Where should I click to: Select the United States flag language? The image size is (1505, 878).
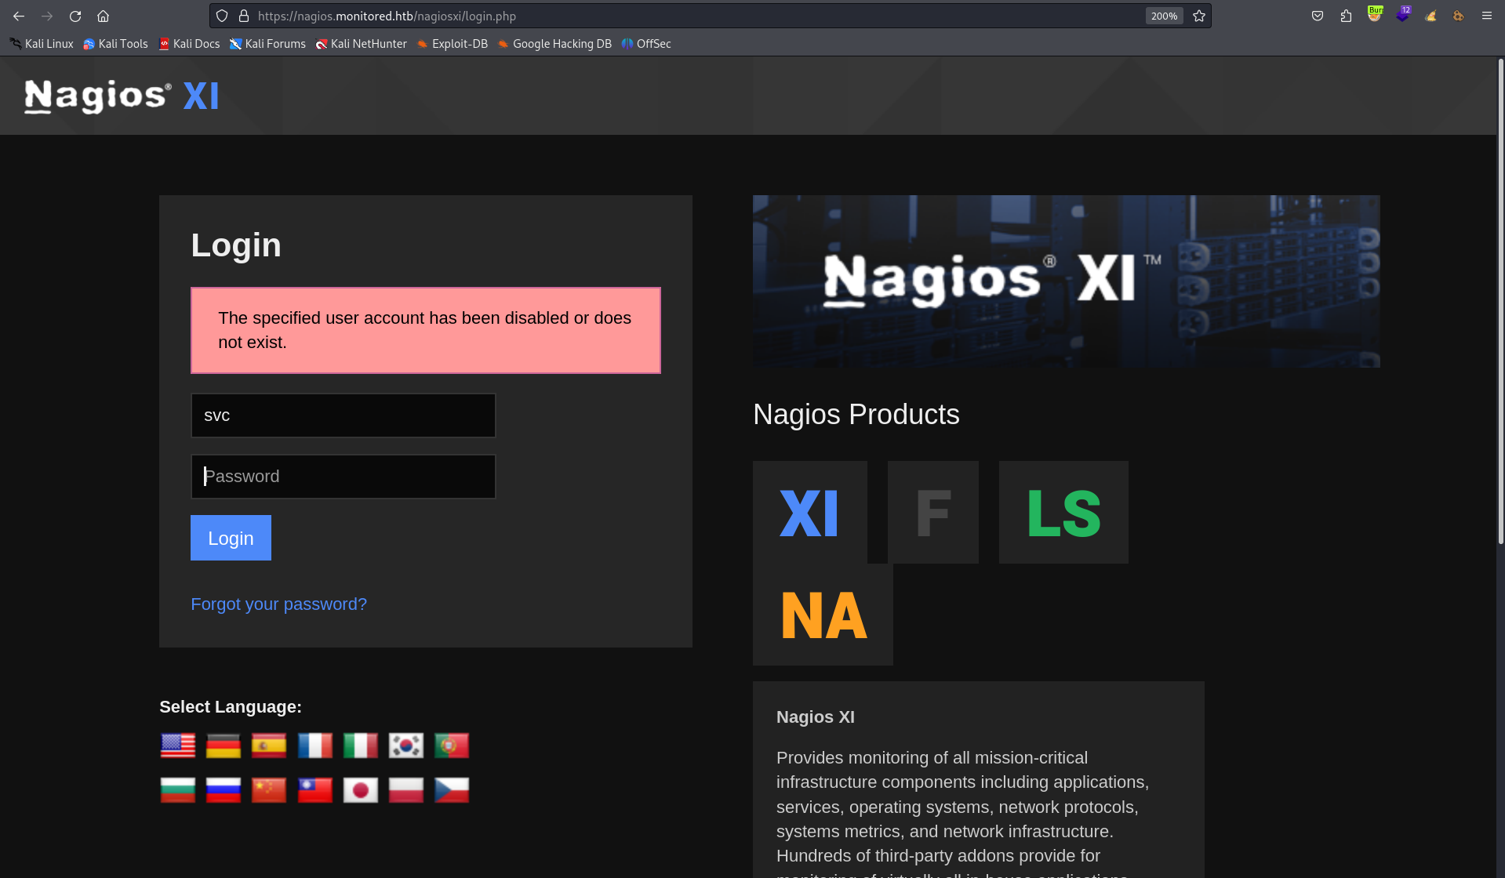178,746
